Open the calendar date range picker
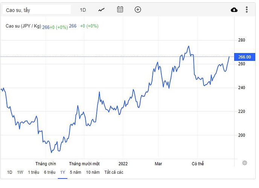Screen dimensions: 259x188 click(120, 9)
